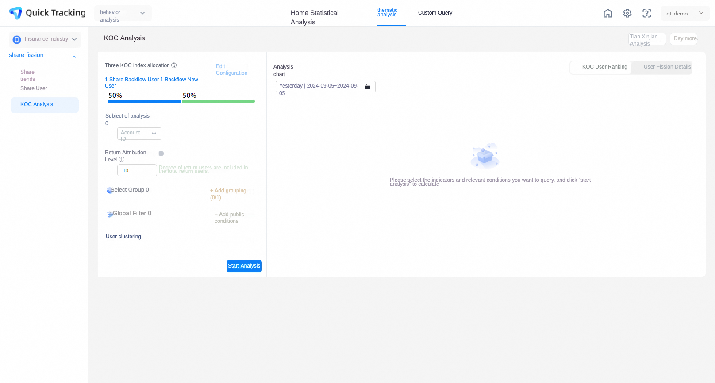Screen dimensions: 715x383
Task: Click the Insurance industry app icon
Action: [17, 40]
